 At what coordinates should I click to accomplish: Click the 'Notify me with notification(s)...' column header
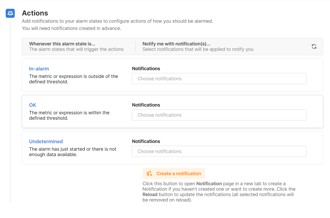tap(176, 44)
